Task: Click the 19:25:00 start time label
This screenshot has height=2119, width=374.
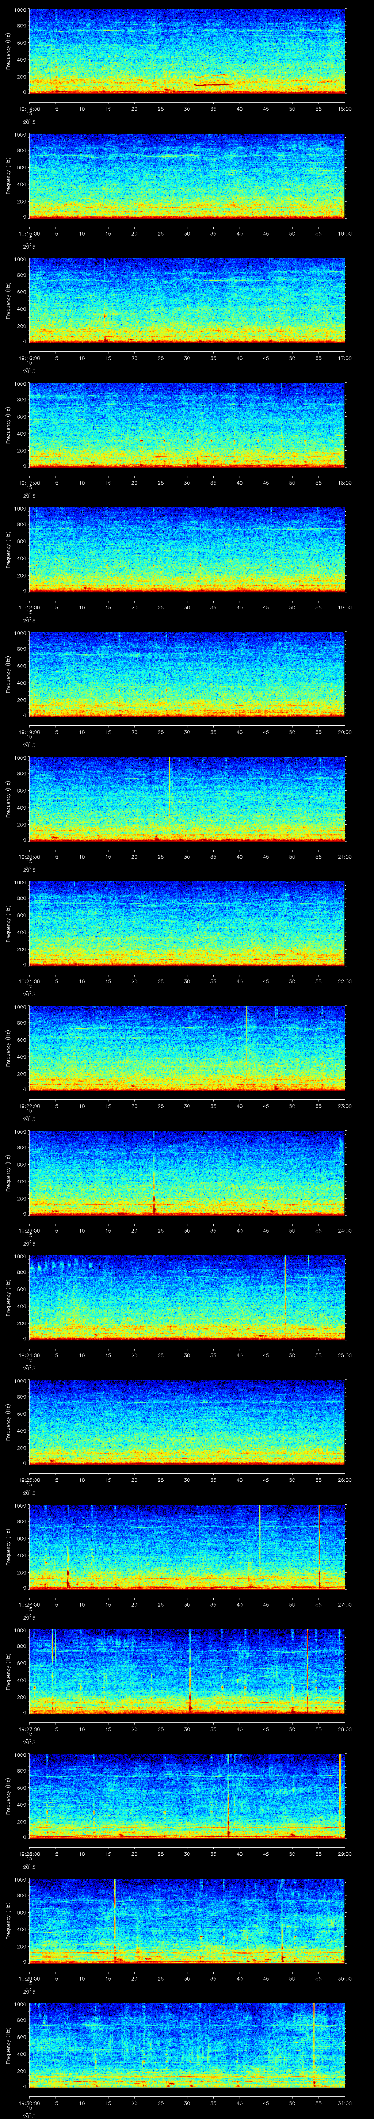Action: click(29, 1480)
